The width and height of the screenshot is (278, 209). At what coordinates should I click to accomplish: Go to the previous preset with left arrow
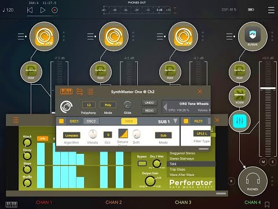165,107
